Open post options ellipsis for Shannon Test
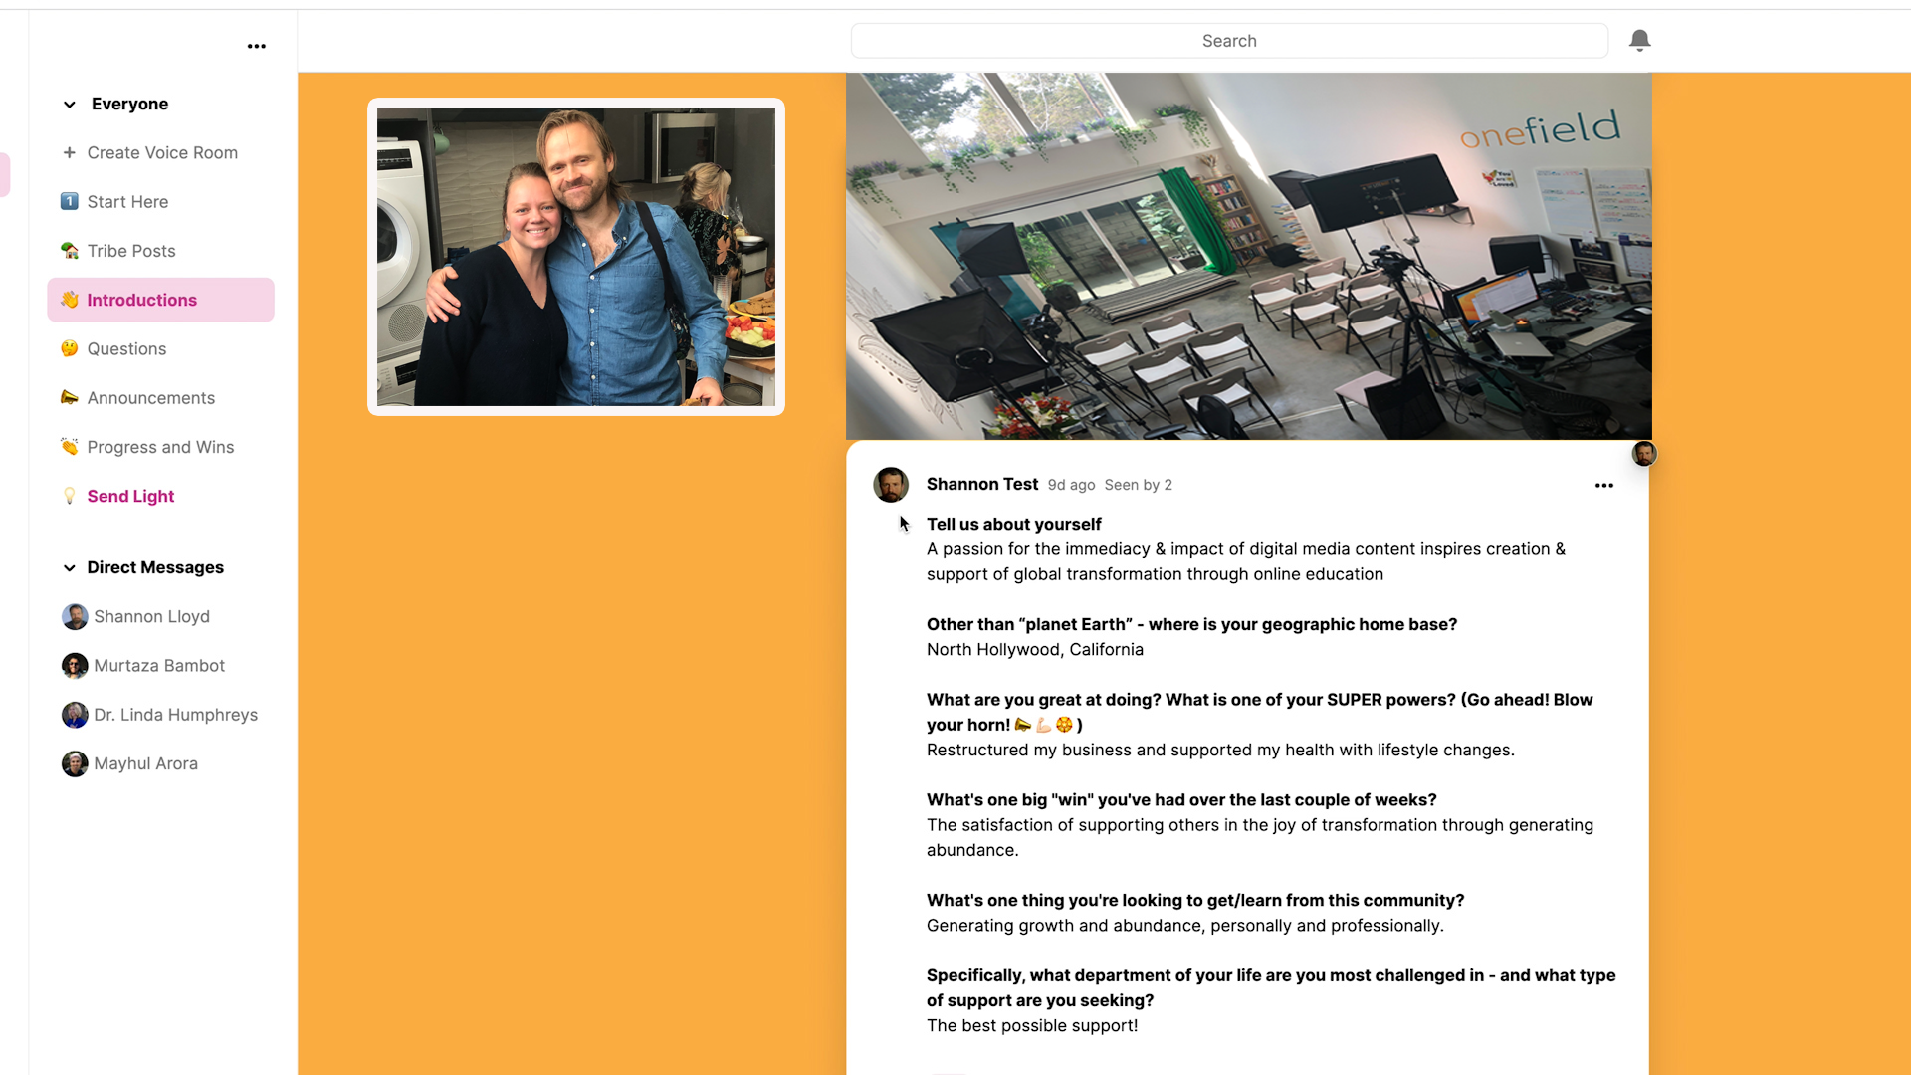 point(1603,485)
